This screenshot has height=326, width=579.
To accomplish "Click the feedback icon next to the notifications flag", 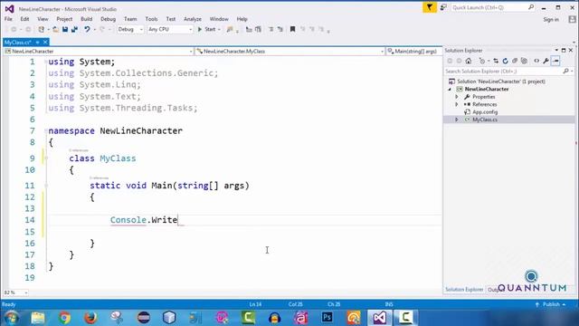I will tap(443, 7).
